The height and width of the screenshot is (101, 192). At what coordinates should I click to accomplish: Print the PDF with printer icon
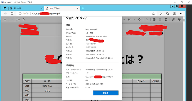(x=154, y=19)
